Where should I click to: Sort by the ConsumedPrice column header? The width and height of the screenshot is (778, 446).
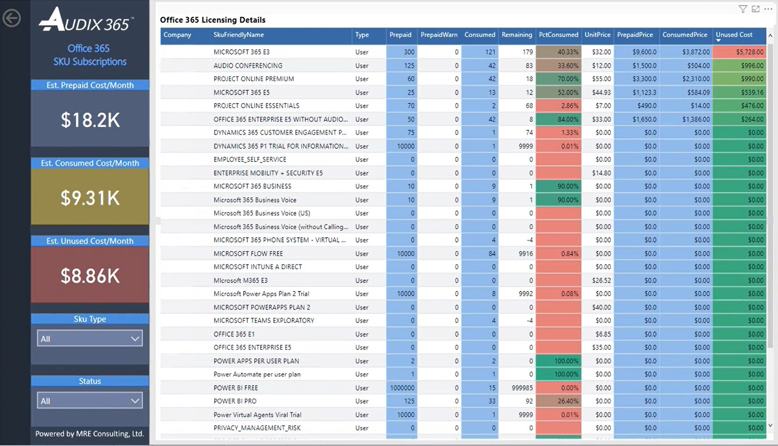(685, 35)
